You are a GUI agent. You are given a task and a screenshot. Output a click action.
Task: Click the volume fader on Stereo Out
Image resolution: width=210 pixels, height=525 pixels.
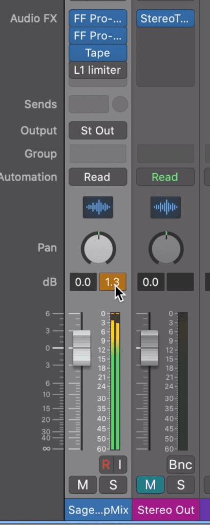(149, 348)
